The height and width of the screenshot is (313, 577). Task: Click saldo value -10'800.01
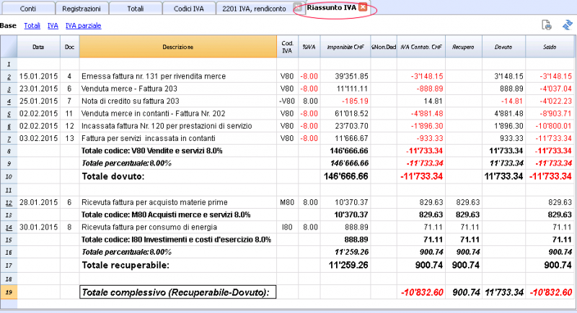[553, 126]
